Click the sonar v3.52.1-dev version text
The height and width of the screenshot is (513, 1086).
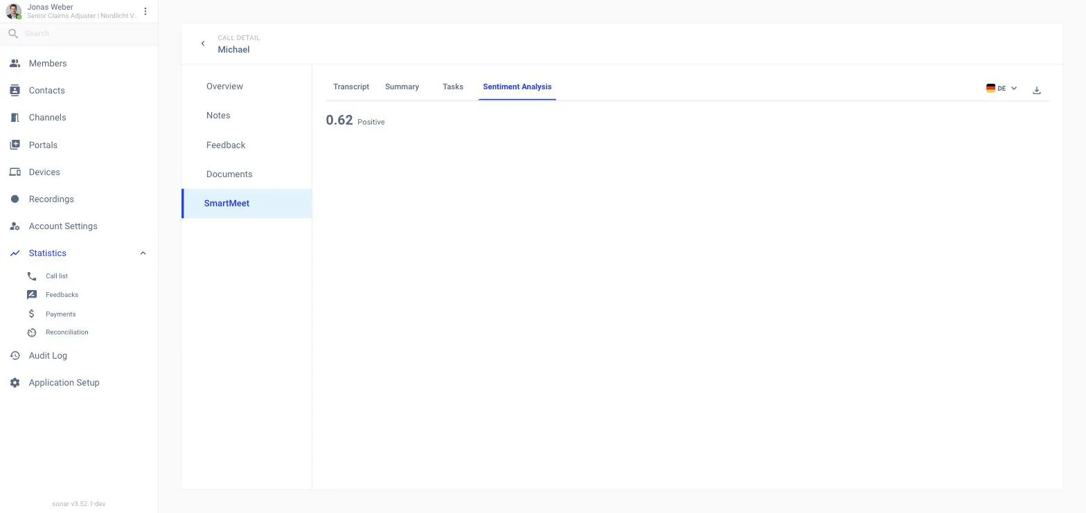(x=79, y=504)
